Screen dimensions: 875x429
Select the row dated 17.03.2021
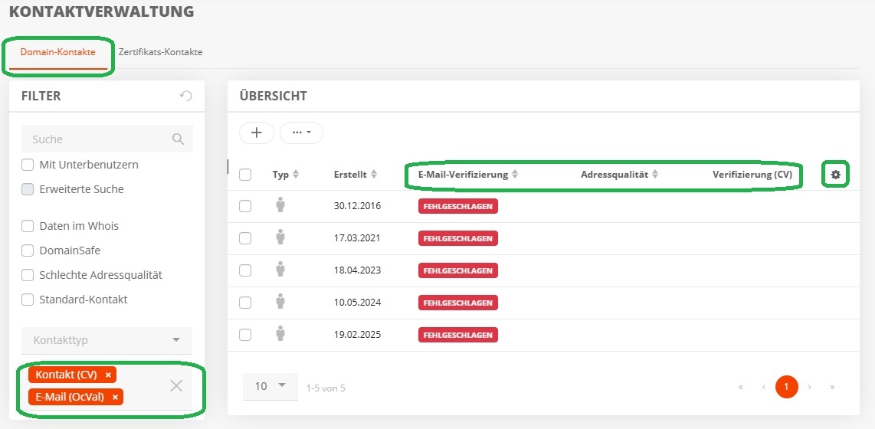click(x=245, y=238)
